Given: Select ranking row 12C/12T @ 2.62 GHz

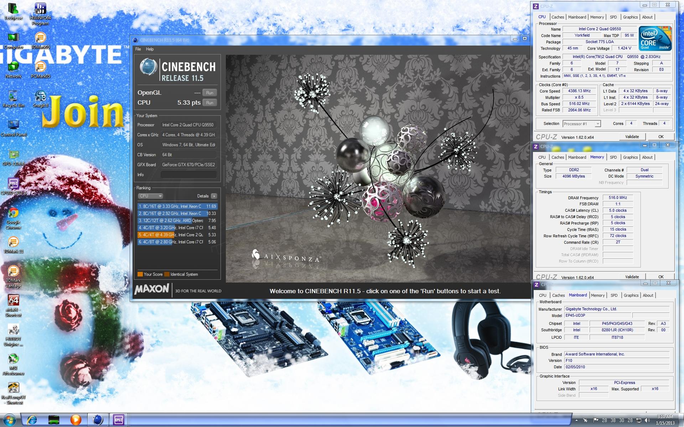Looking at the screenshot, I should pyautogui.click(x=177, y=221).
